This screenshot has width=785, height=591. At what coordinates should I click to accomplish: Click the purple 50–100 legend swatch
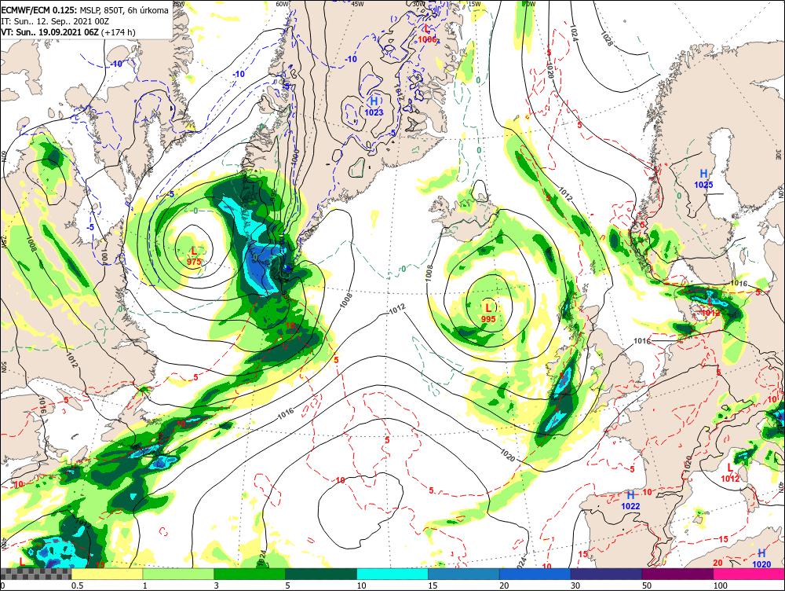pos(678,574)
